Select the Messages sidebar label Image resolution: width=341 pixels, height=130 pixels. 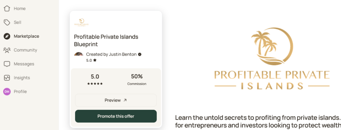[x=24, y=64]
